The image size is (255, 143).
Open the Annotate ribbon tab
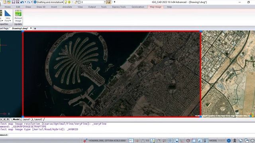pyautogui.click(x=67, y=7)
